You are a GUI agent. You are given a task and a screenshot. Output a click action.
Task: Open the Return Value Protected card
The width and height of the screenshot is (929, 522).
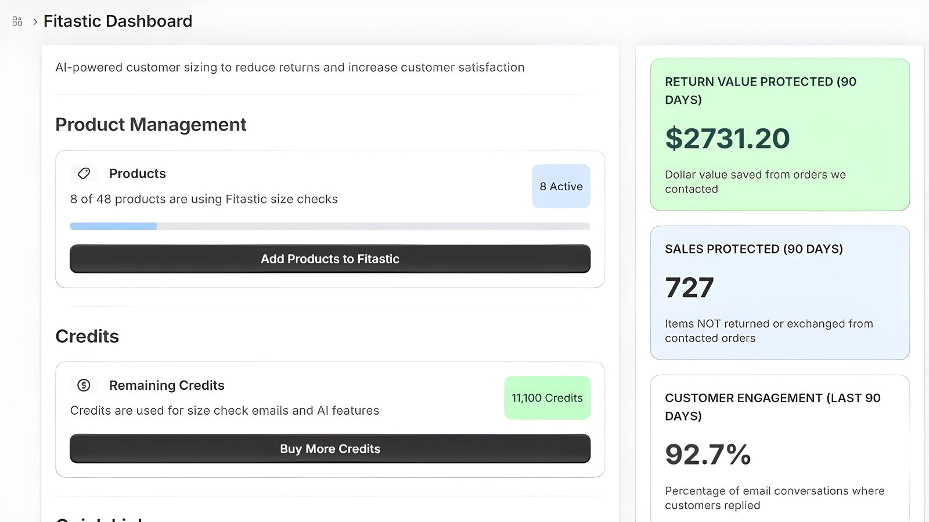click(780, 134)
